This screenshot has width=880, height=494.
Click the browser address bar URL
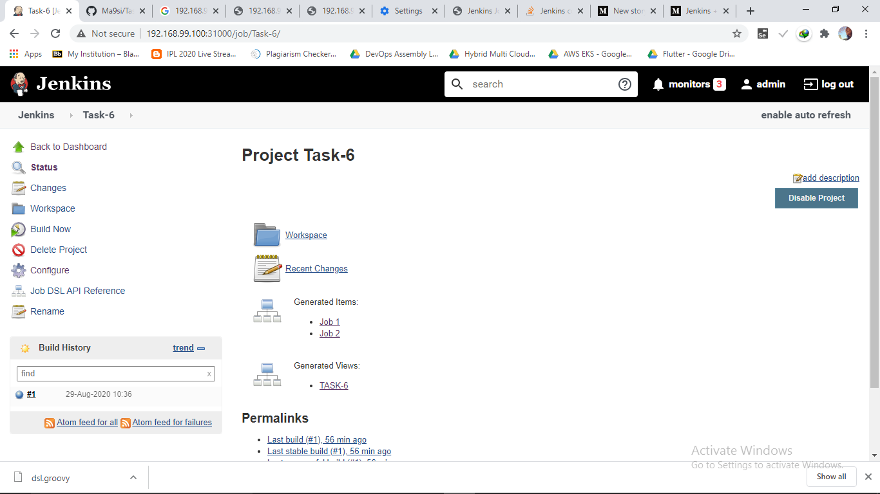pos(213,33)
